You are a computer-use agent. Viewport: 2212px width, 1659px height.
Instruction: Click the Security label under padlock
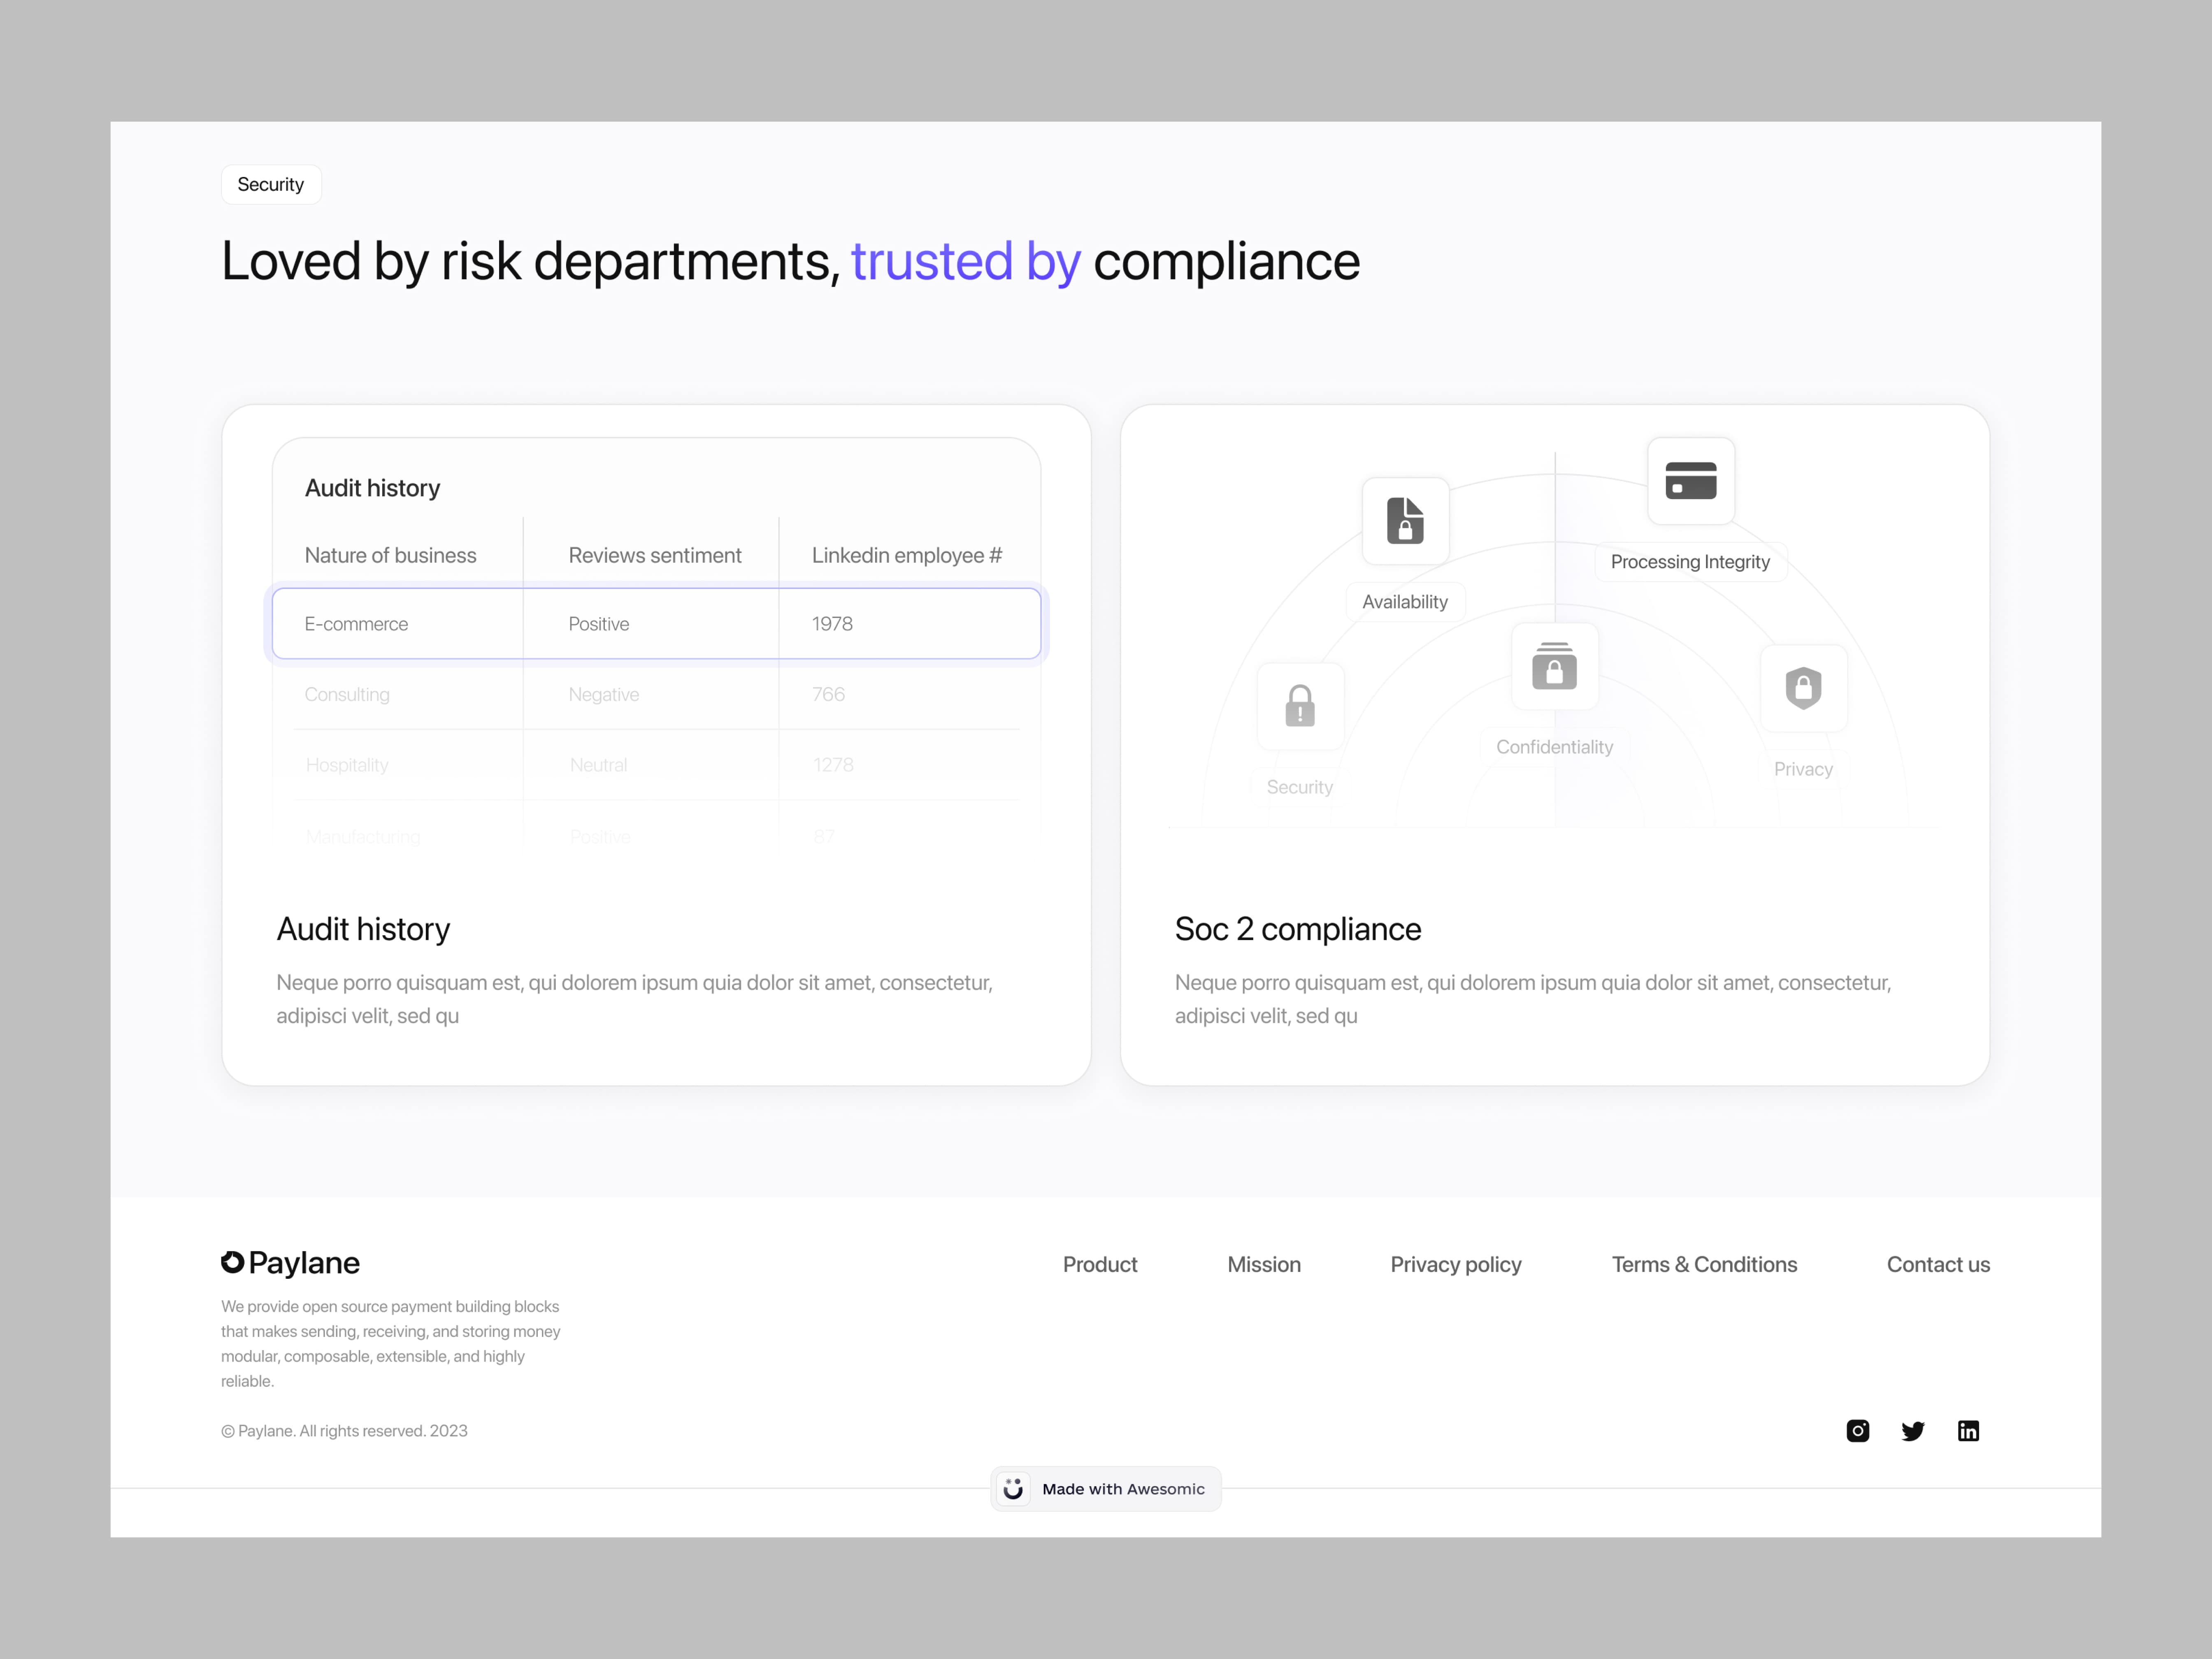(x=1299, y=787)
